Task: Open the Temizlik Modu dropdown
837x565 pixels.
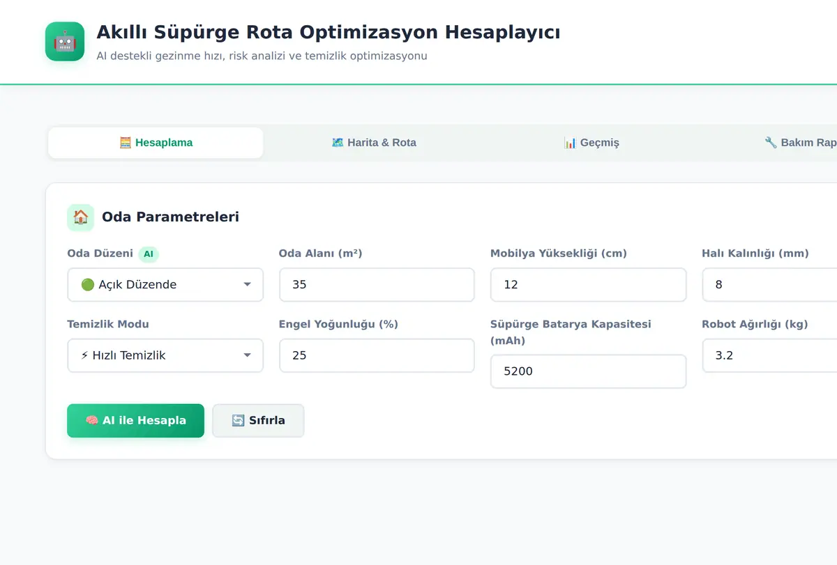Action: pyautogui.click(x=165, y=355)
